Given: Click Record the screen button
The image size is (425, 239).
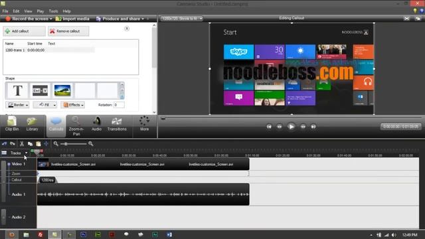Looking at the screenshot, I should pos(27,19).
